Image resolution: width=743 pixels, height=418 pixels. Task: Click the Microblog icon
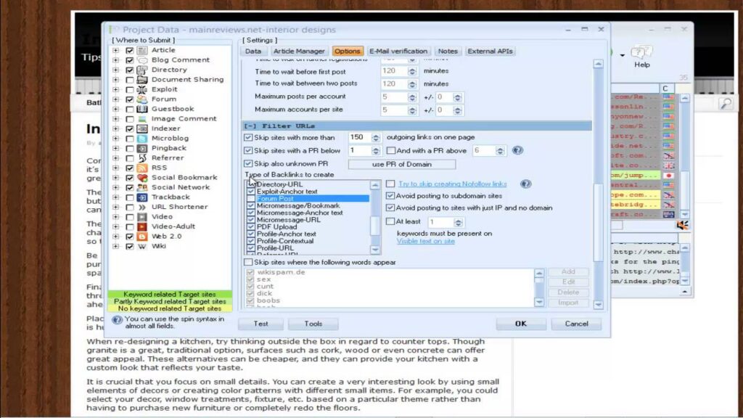(x=141, y=139)
